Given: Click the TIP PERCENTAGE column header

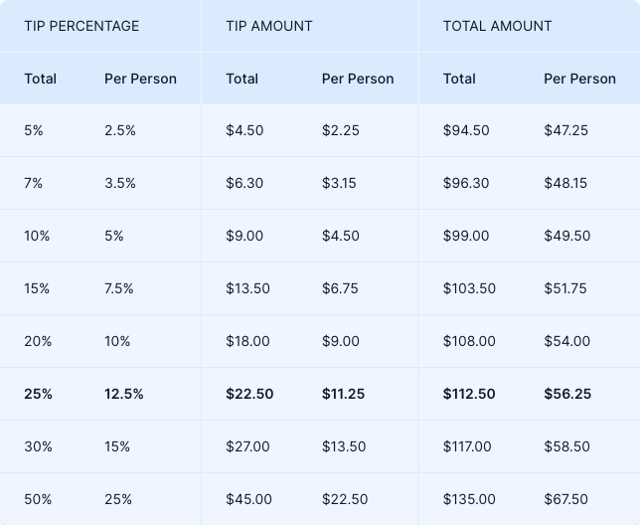Looking at the screenshot, I should pos(81,26).
